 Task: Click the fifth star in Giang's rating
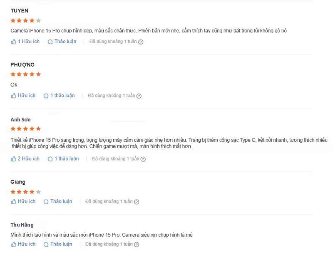[x=37, y=192]
